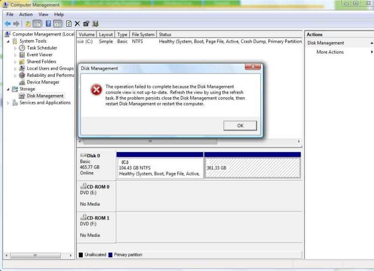Close the Disk Management error dialog

tap(252, 67)
